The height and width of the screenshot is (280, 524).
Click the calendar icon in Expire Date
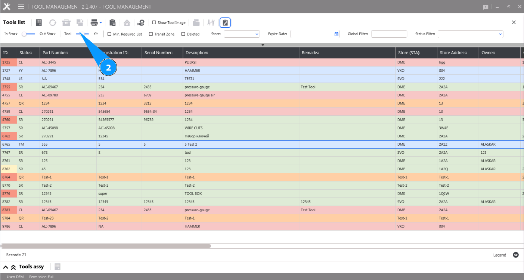(x=336, y=34)
